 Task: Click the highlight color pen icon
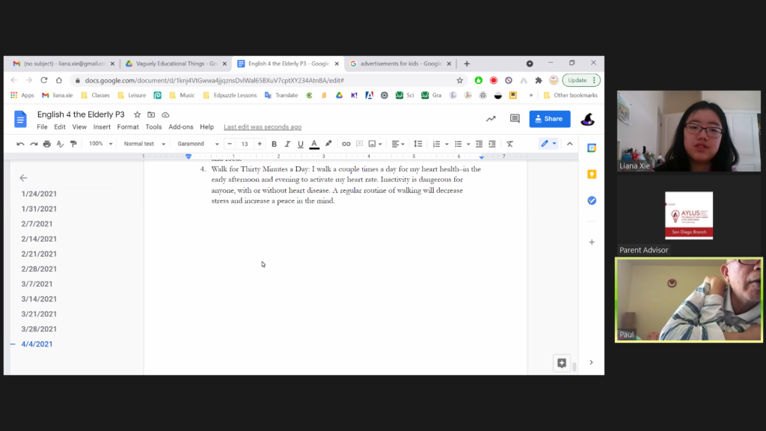click(328, 144)
